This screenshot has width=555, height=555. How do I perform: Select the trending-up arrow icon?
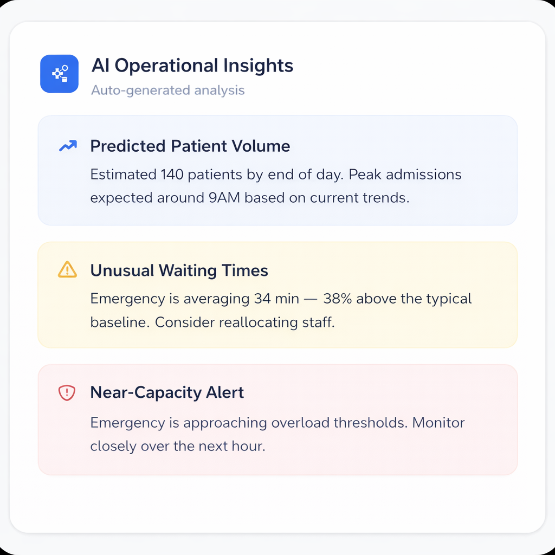click(67, 145)
